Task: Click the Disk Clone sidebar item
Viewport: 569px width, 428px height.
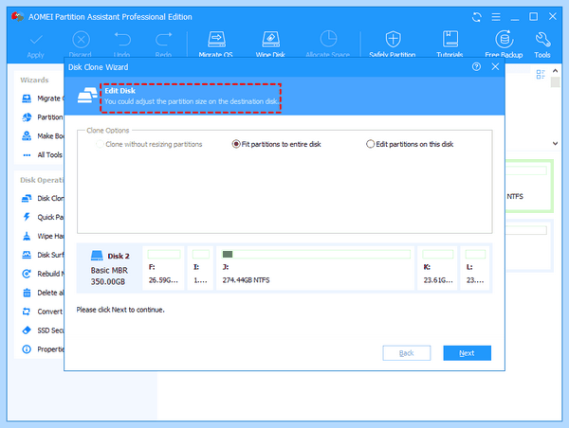Action: (43, 198)
